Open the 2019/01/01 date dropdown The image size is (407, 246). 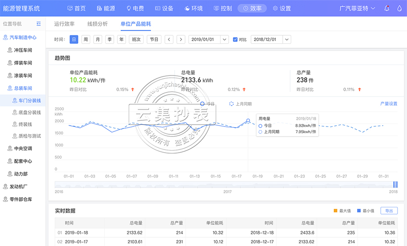[x=208, y=39]
